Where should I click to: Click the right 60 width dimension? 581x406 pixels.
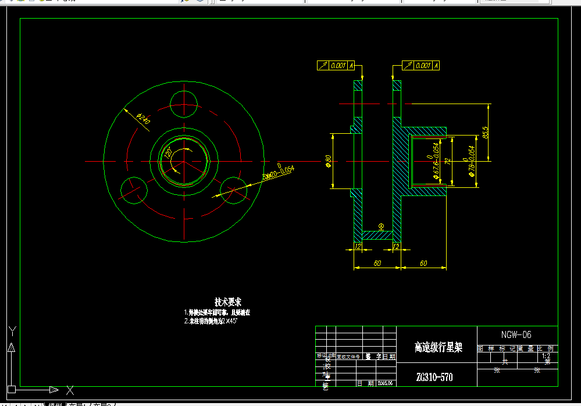click(x=423, y=263)
